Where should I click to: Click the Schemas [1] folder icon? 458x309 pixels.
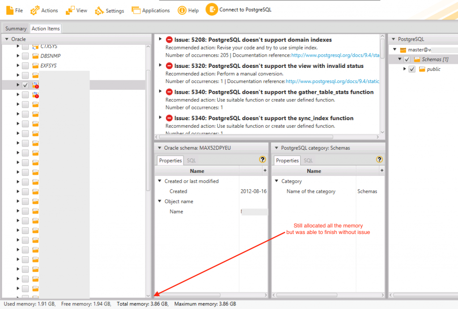click(x=417, y=59)
